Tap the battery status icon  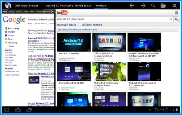[x=177, y=110]
